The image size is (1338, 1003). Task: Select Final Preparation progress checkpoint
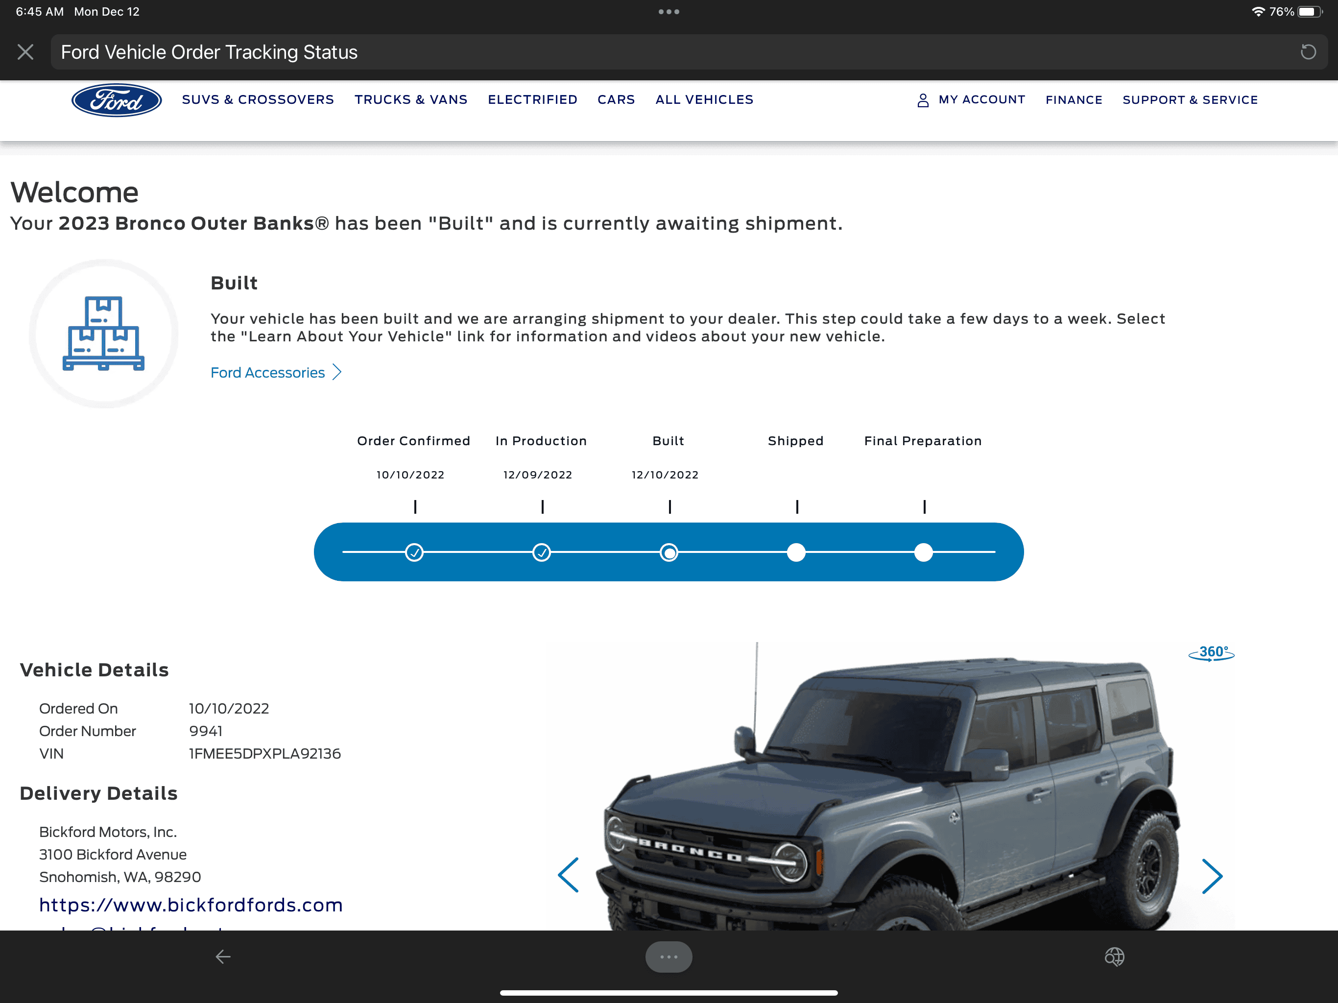pyautogui.click(x=923, y=552)
